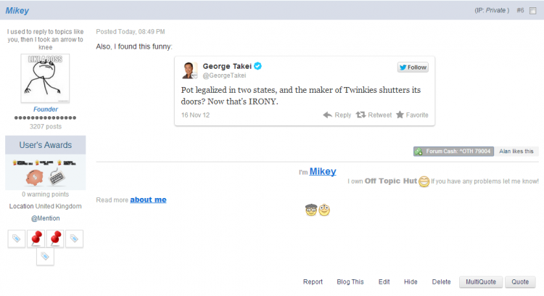
Task: Click the Mikey signature link
Action: coord(323,171)
